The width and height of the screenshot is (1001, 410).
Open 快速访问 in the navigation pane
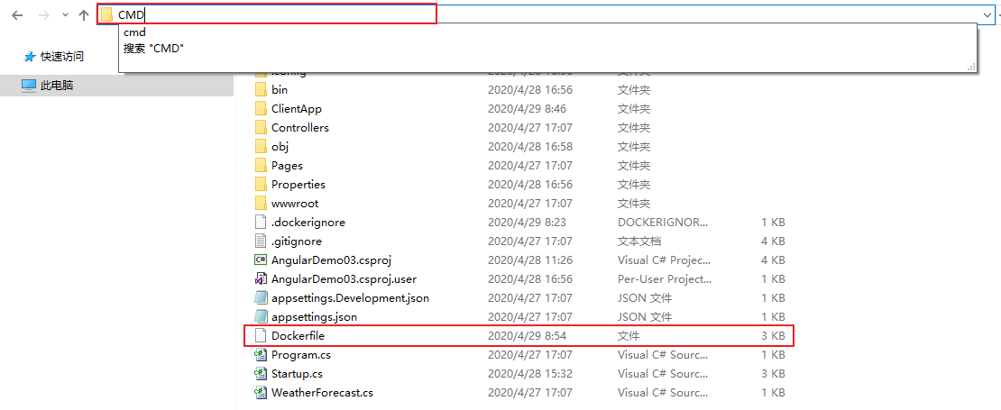62,56
